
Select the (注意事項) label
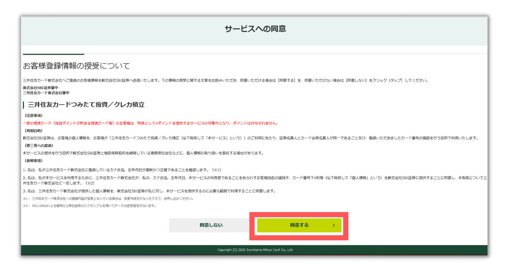[x=33, y=115]
